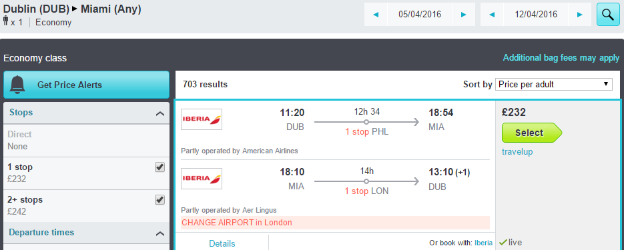624x250 pixels.
Task: Advance departure date with next arrow
Action: (x=463, y=14)
